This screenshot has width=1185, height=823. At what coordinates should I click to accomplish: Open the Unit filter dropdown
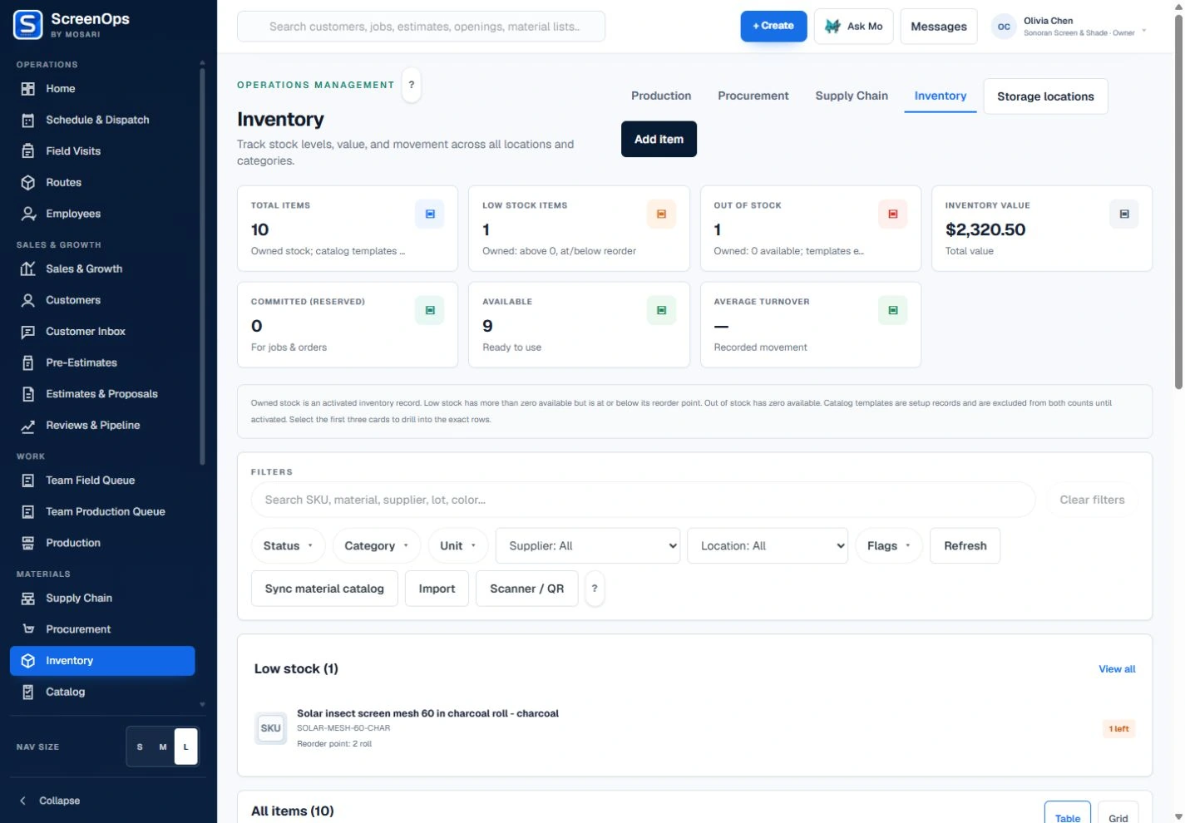(458, 546)
